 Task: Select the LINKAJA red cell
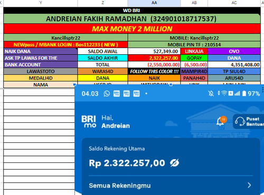click(x=194, y=51)
